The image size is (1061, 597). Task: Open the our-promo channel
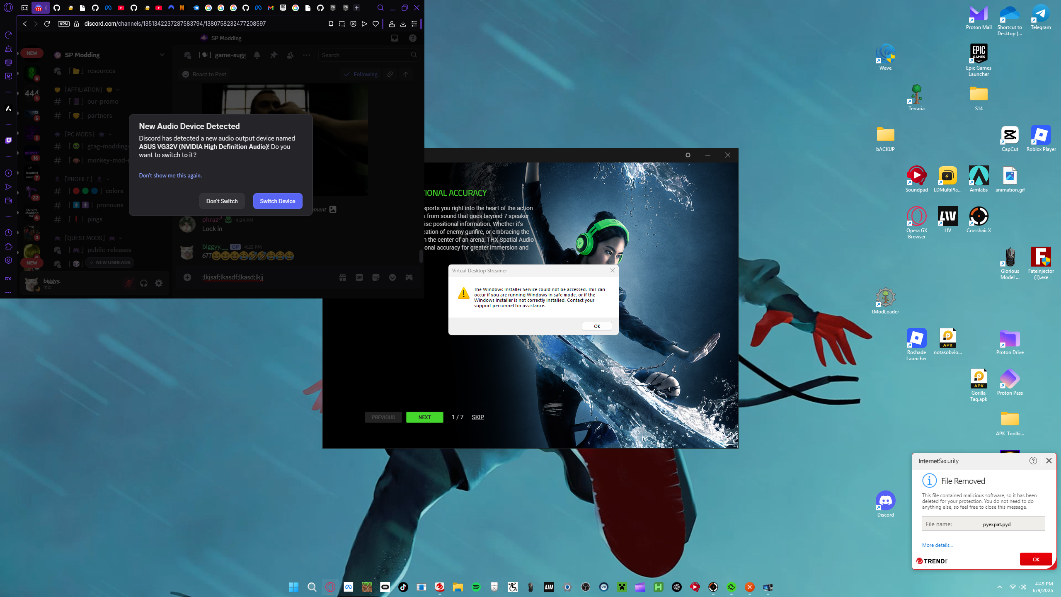102,102
